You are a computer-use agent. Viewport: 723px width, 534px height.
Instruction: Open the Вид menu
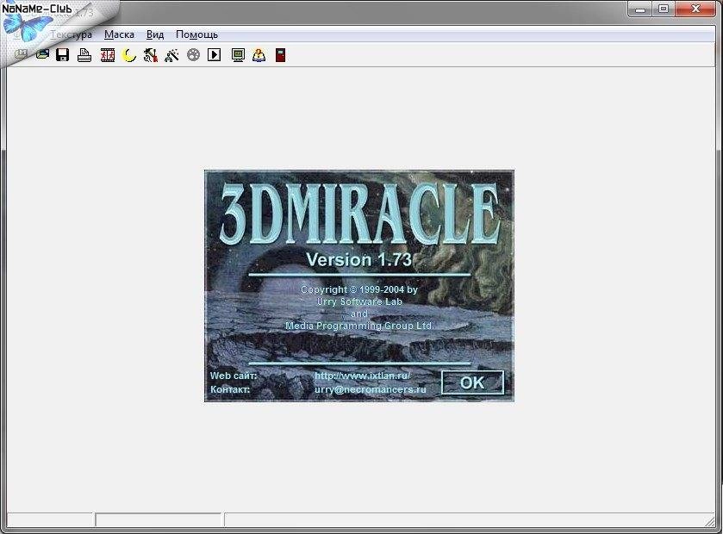155,34
